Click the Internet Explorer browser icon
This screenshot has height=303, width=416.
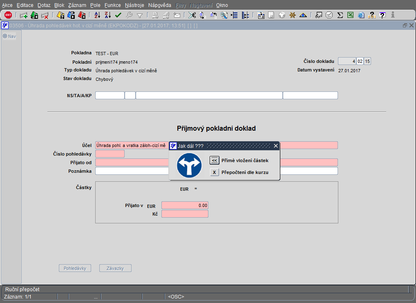point(361,16)
